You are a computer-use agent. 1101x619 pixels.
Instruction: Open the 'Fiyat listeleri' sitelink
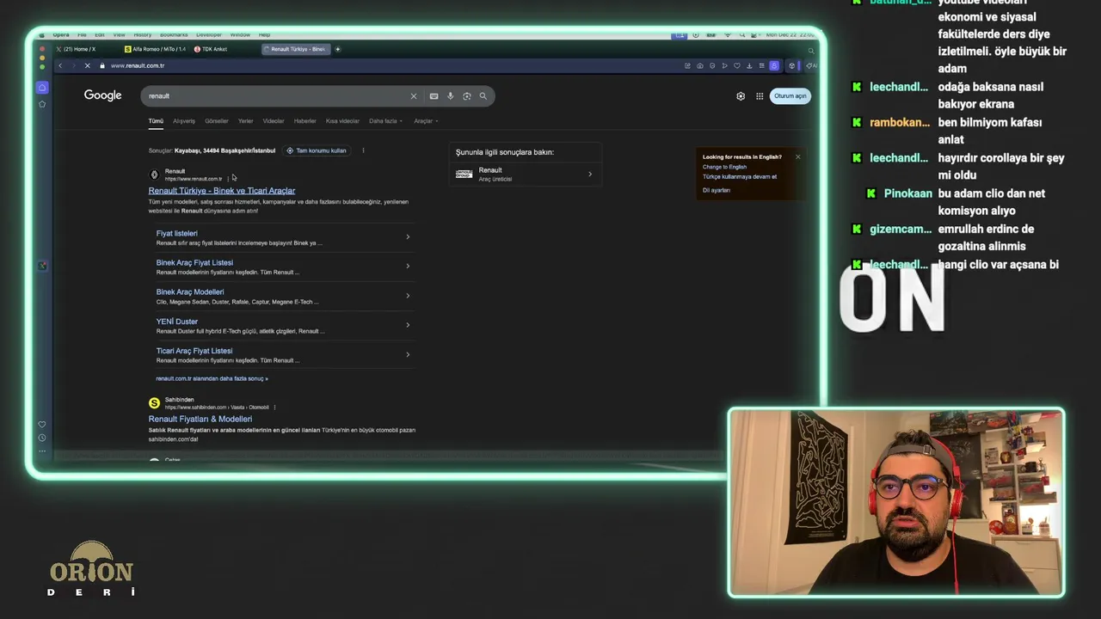[x=177, y=234]
